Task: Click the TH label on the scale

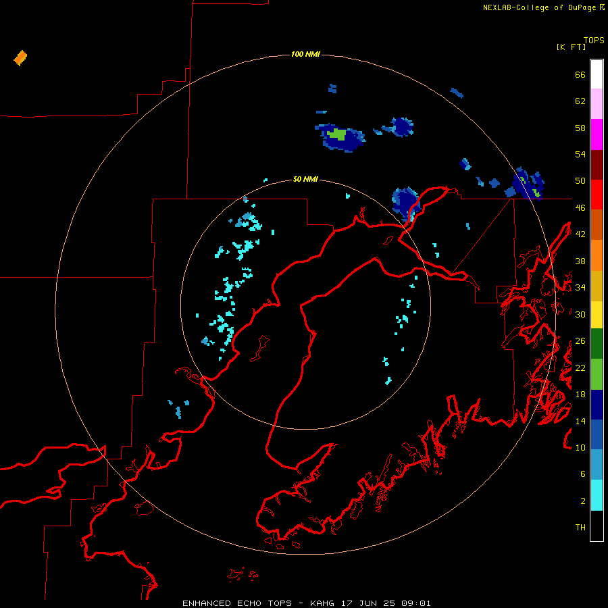Action: (x=580, y=528)
